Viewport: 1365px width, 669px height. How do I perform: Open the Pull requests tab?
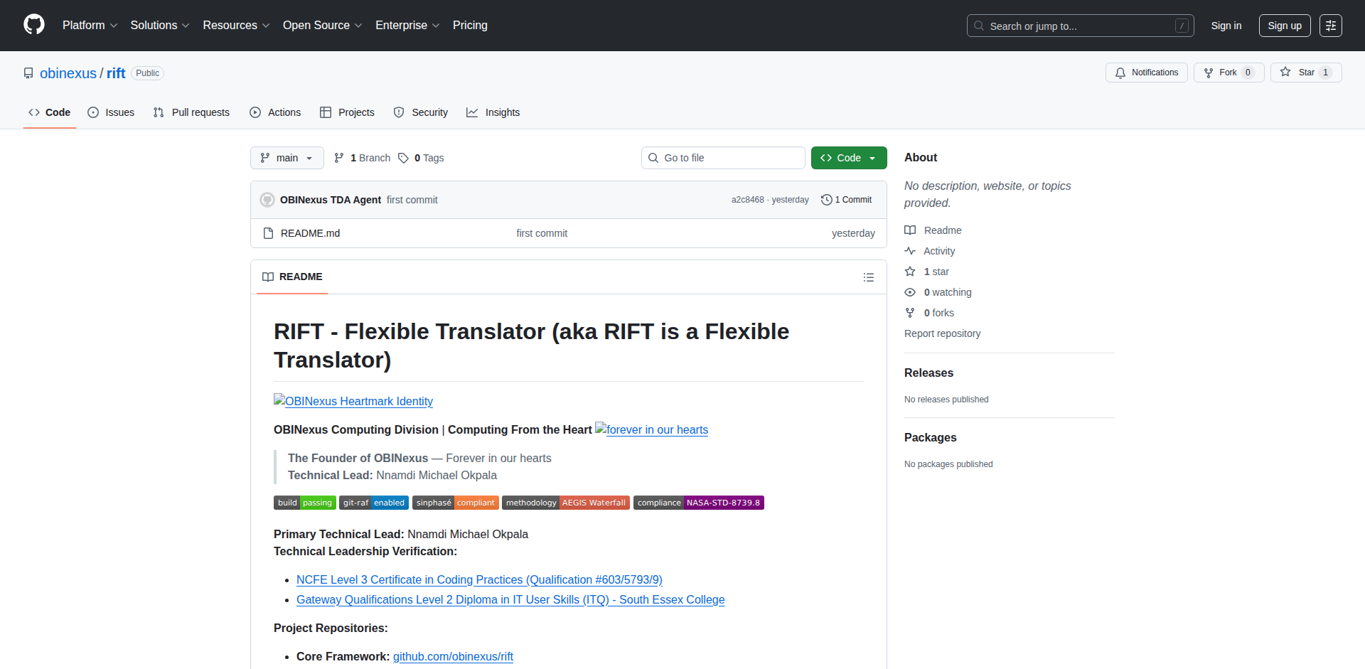click(x=191, y=112)
